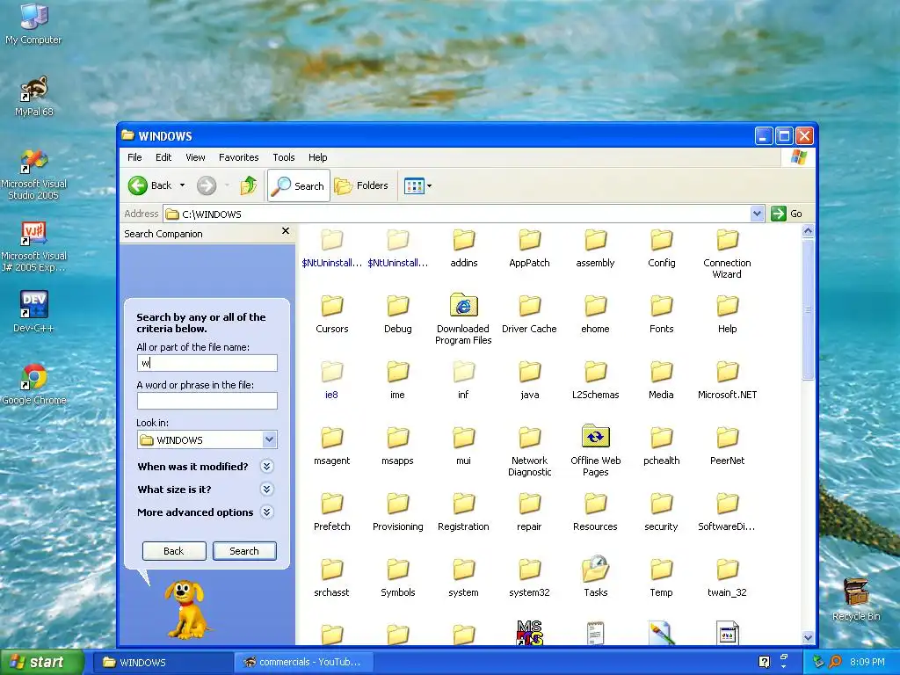
Task: Expand 'What size is it?' options
Action: (x=266, y=489)
